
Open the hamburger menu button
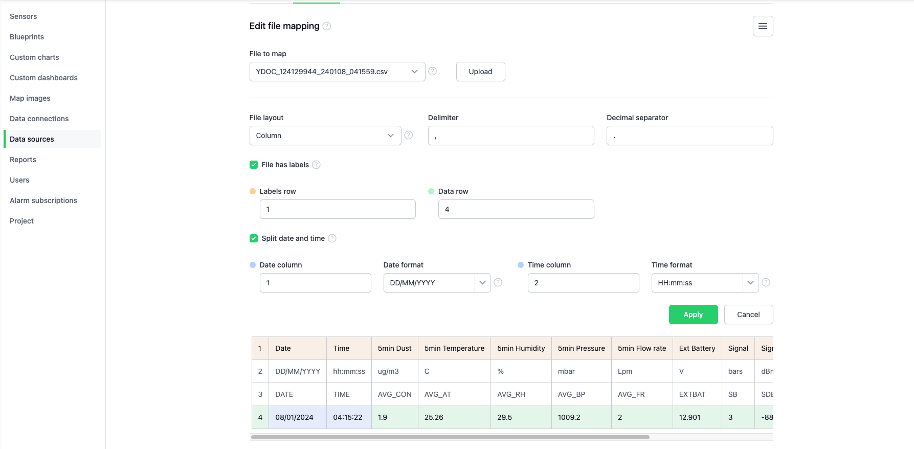pos(763,26)
